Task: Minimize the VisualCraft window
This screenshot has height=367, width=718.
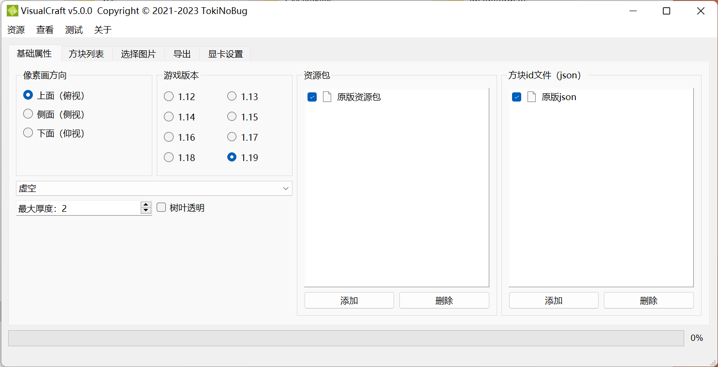Action: pos(632,11)
